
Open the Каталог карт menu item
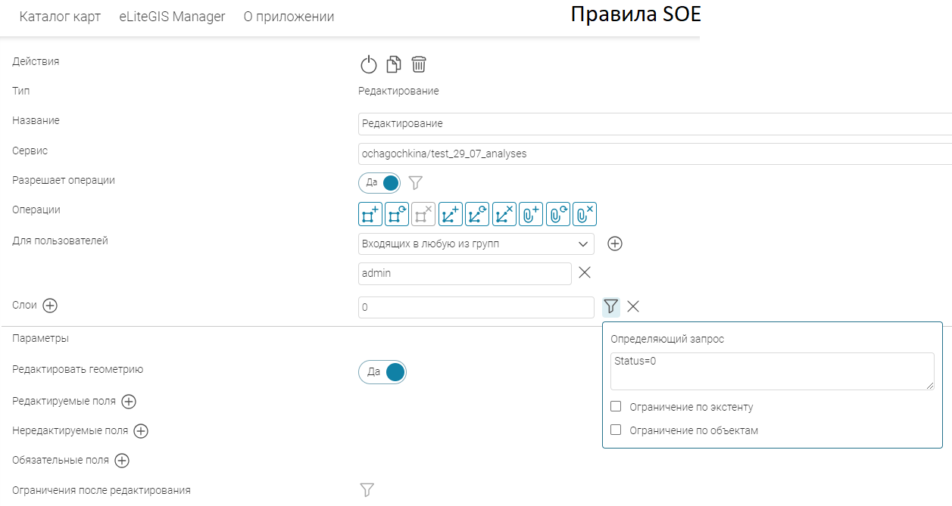click(60, 17)
